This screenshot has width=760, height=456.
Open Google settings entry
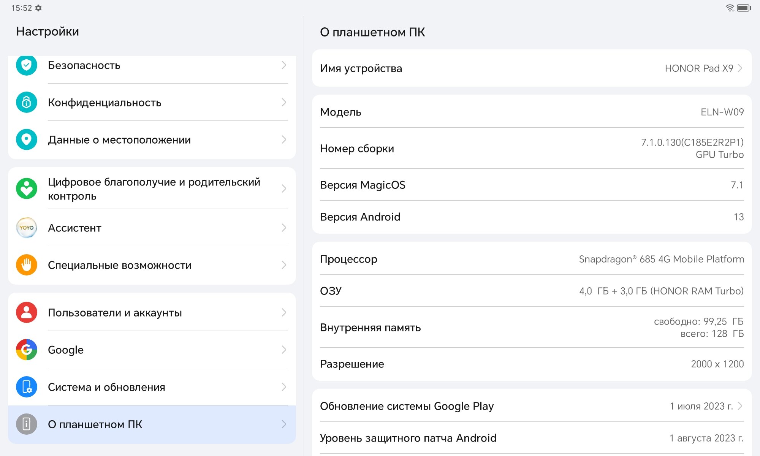coord(152,350)
